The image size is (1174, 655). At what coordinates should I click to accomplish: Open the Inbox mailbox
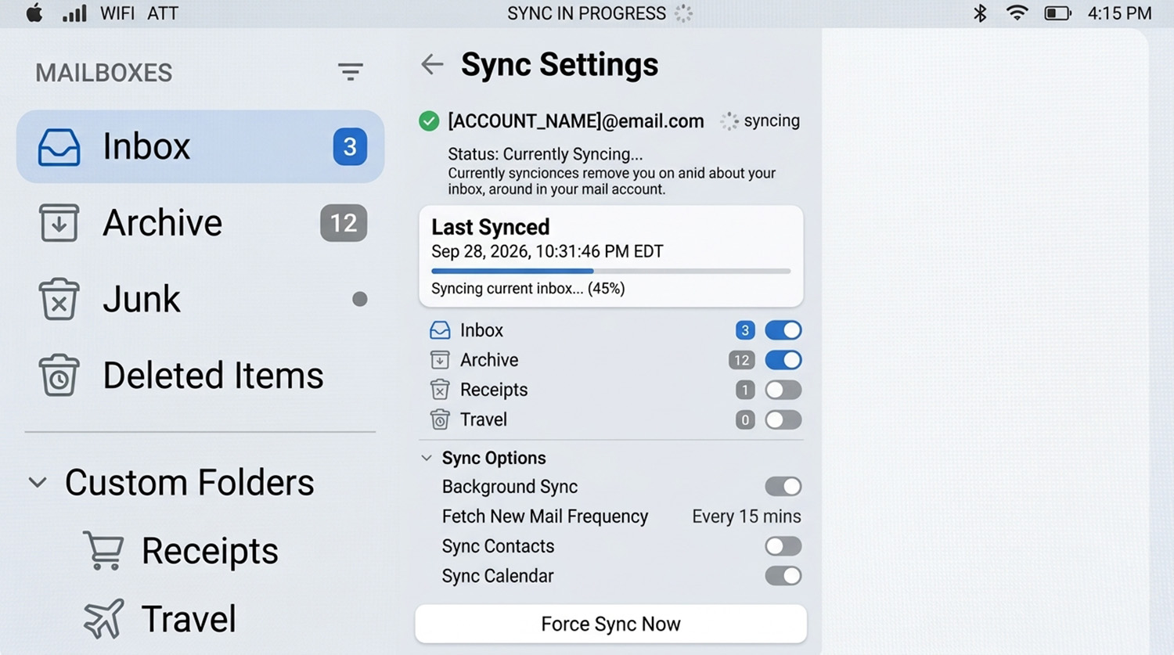(x=200, y=146)
